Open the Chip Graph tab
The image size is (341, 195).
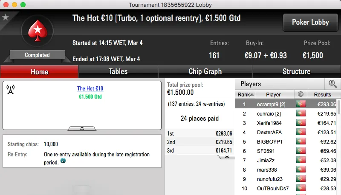coord(205,71)
